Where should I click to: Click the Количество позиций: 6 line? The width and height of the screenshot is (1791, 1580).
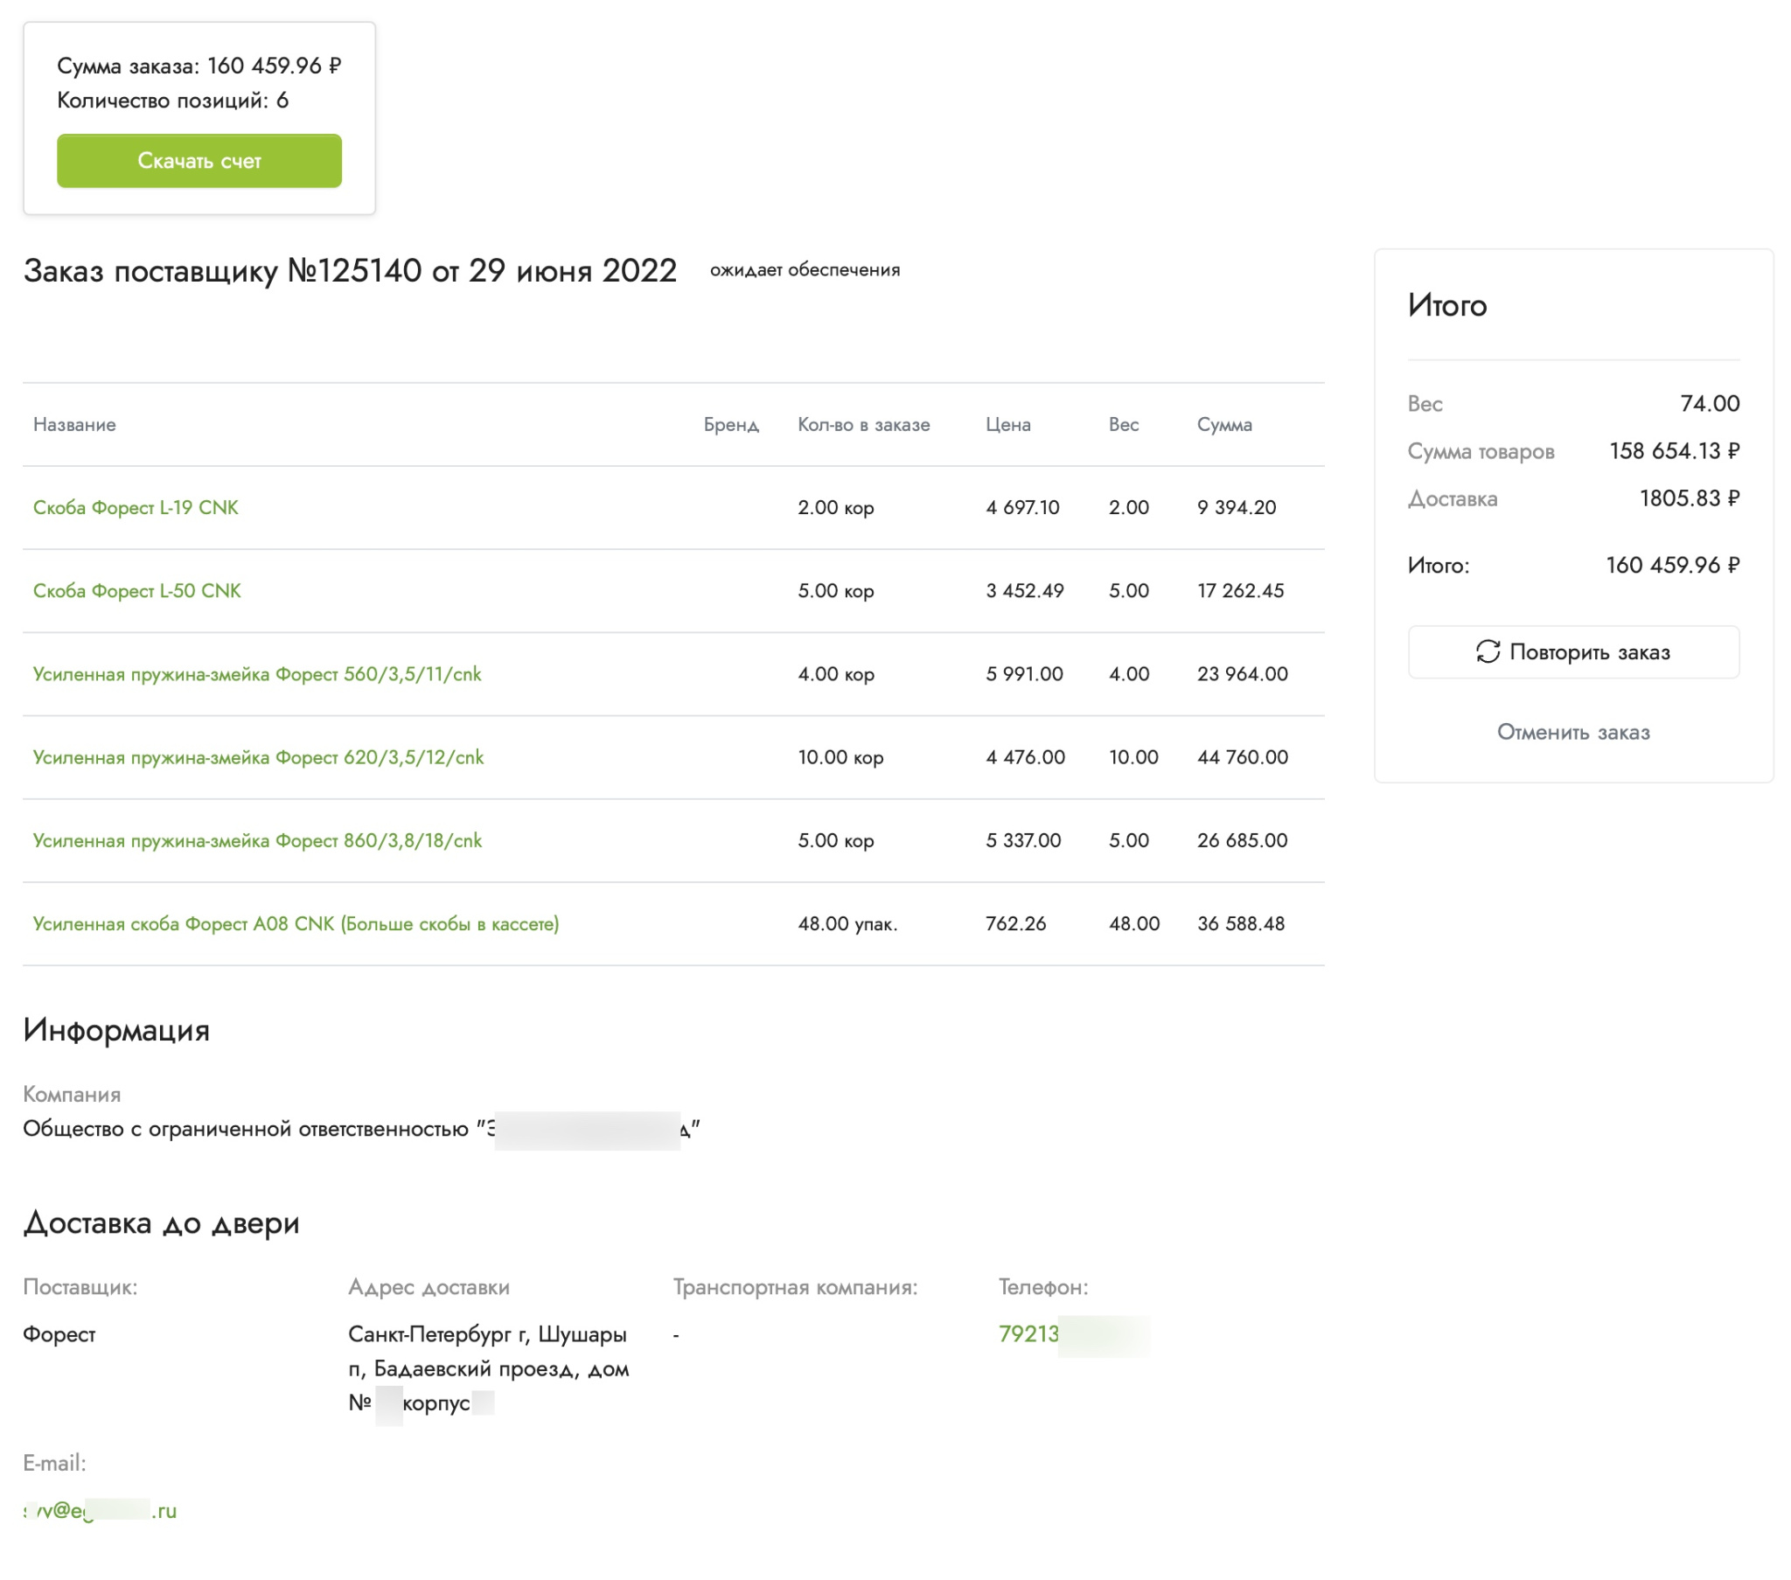pyautogui.click(x=172, y=101)
